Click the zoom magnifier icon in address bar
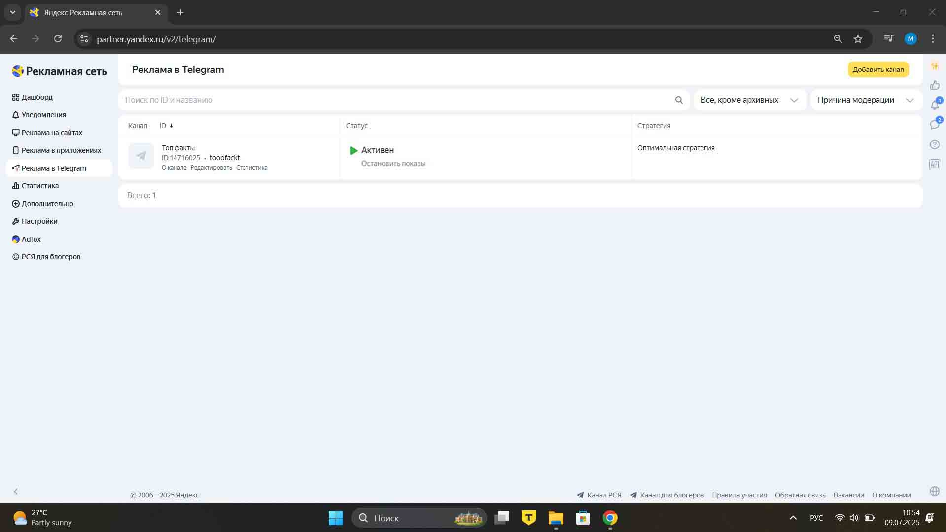The height and width of the screenshot is (532, 946). pos(838,39)
